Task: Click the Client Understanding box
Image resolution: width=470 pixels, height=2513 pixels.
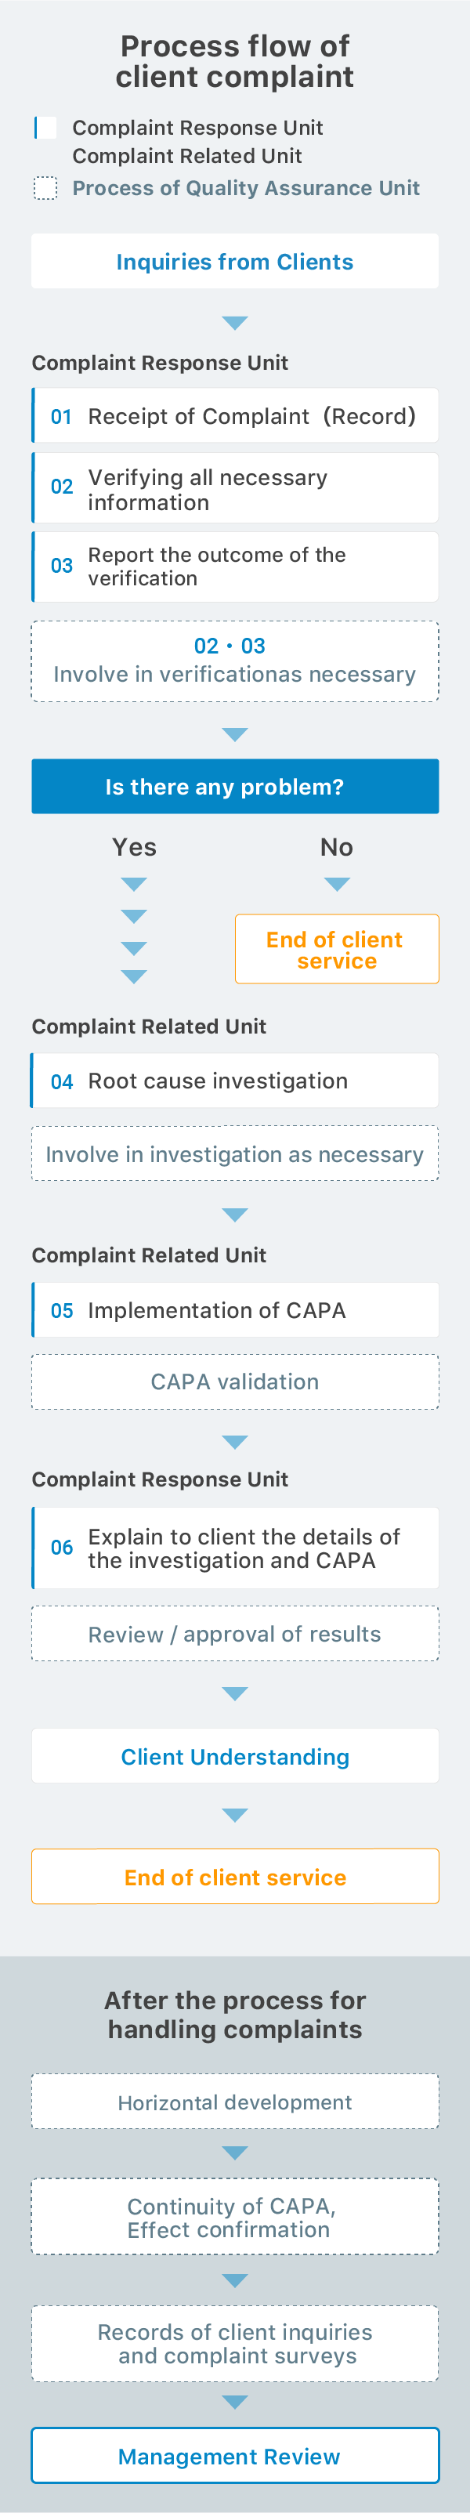Action: pyautogui.click(x=235, y=1756)
